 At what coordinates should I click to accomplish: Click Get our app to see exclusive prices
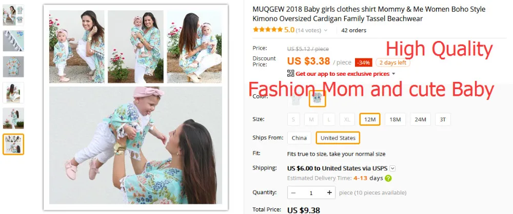342,74
